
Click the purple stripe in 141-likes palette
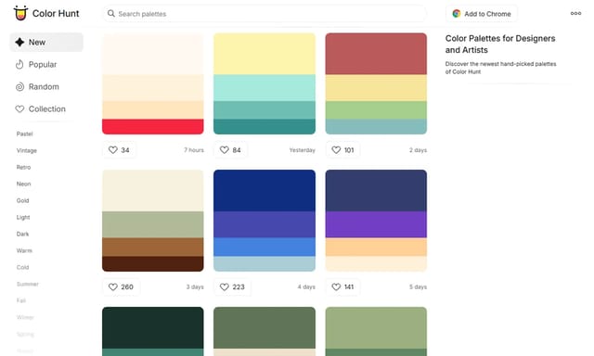point(376,224)
